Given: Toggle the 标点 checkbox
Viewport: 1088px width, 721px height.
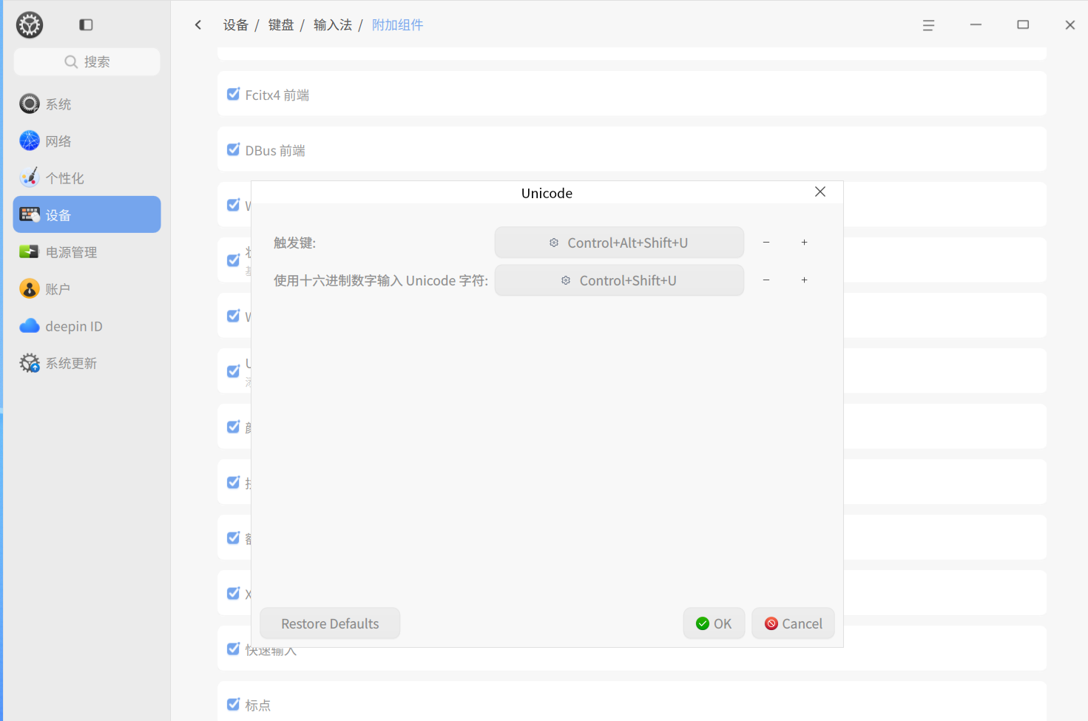Looking at the screenshot, I should (233, 704).
